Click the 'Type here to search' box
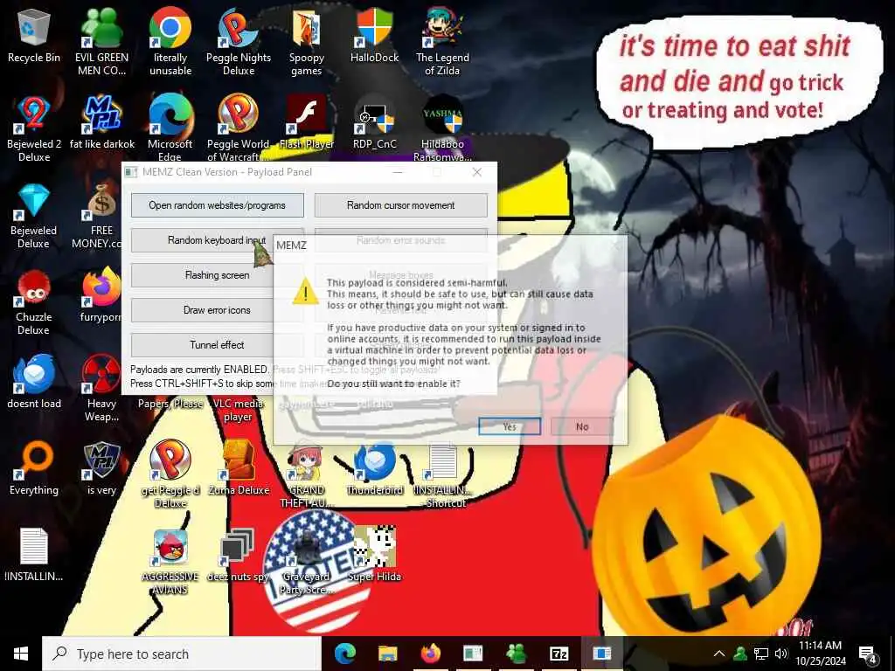This screenshot has width=895, height=671. coord(182,654)
